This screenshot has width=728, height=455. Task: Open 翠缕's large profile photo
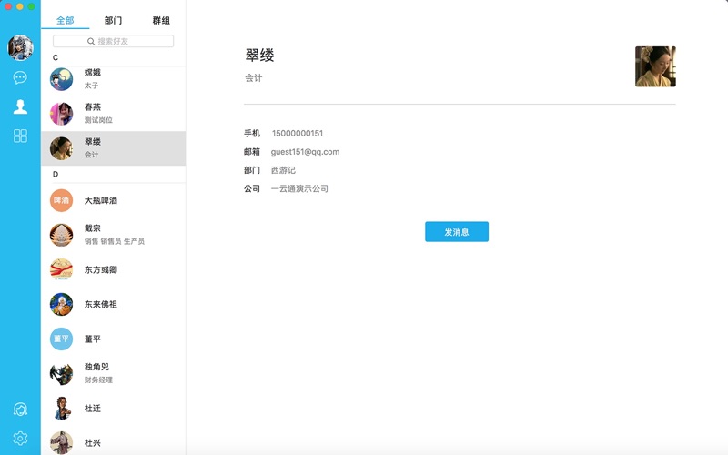[654, 66]
